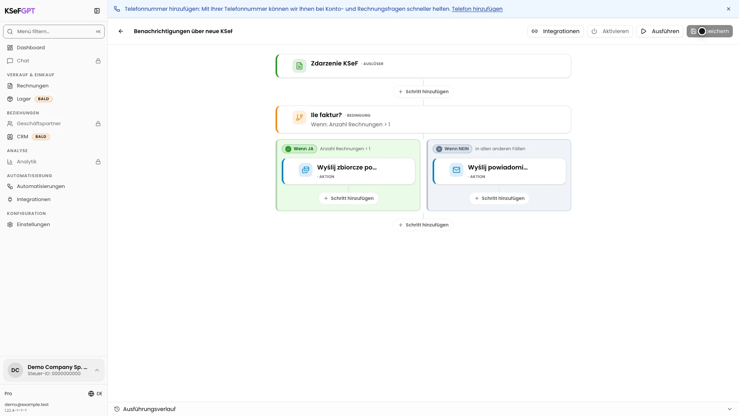
Task: Click the Aktivieren button
Action: tap(610, 31)
